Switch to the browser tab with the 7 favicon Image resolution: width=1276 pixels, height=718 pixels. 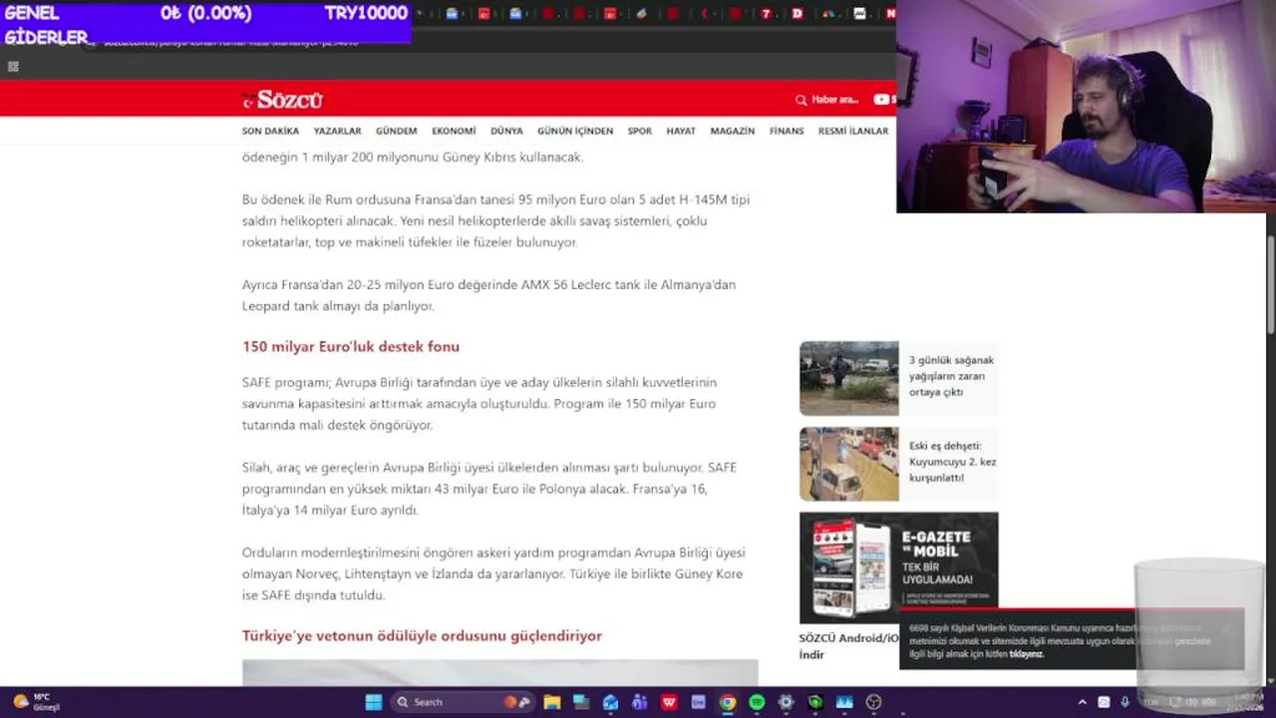tap(766, 14)
